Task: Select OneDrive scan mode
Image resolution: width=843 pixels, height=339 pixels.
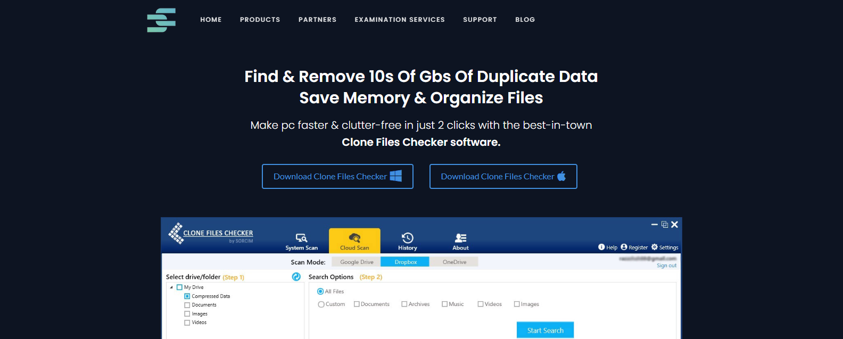Action: click(454, 262)
